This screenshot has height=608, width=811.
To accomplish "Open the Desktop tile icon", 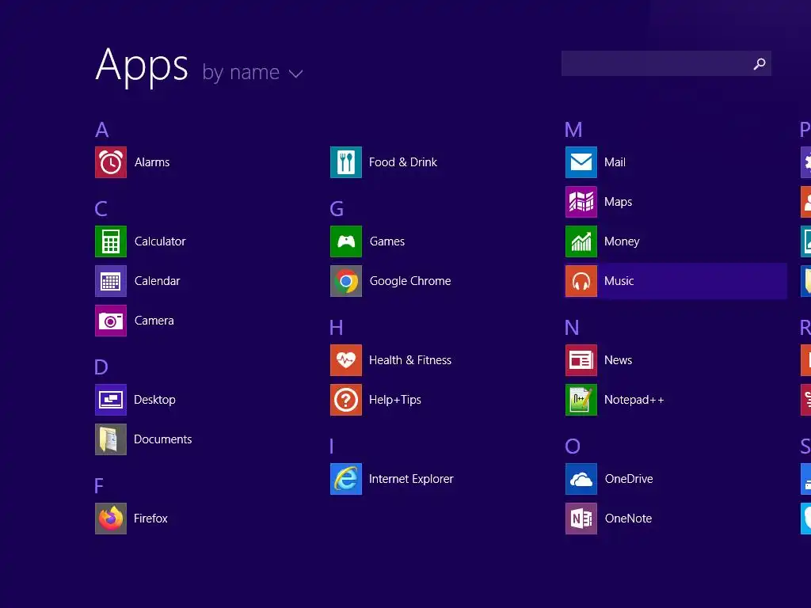I will pos(111,400).
